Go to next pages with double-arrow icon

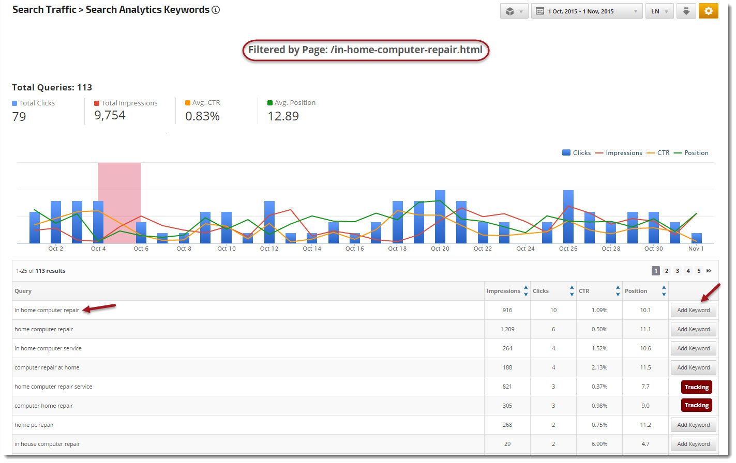[709, 271]
